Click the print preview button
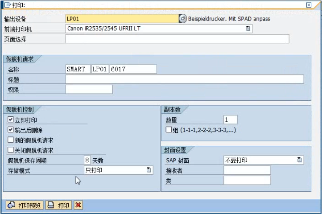Image resolution: width=322 pixels, height=214 pixels. (x=25, y=205)
